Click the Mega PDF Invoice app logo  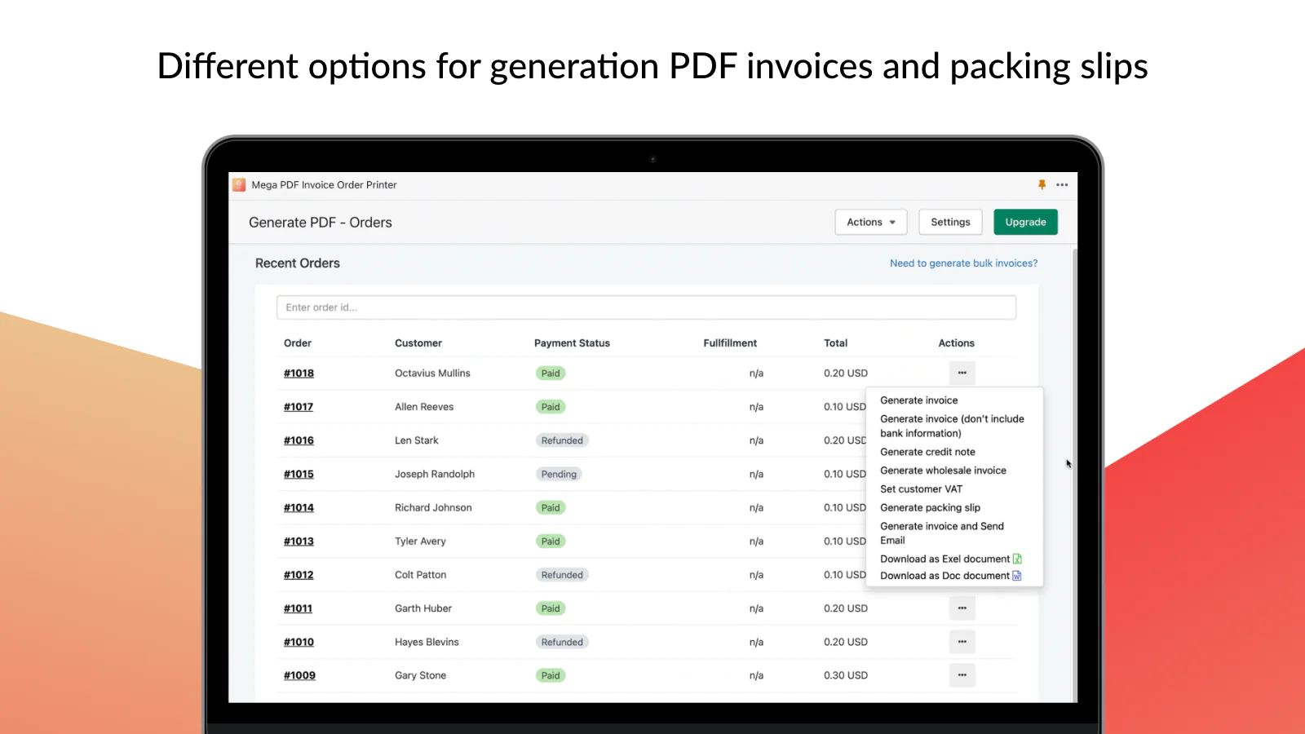[x=239, y=185]
